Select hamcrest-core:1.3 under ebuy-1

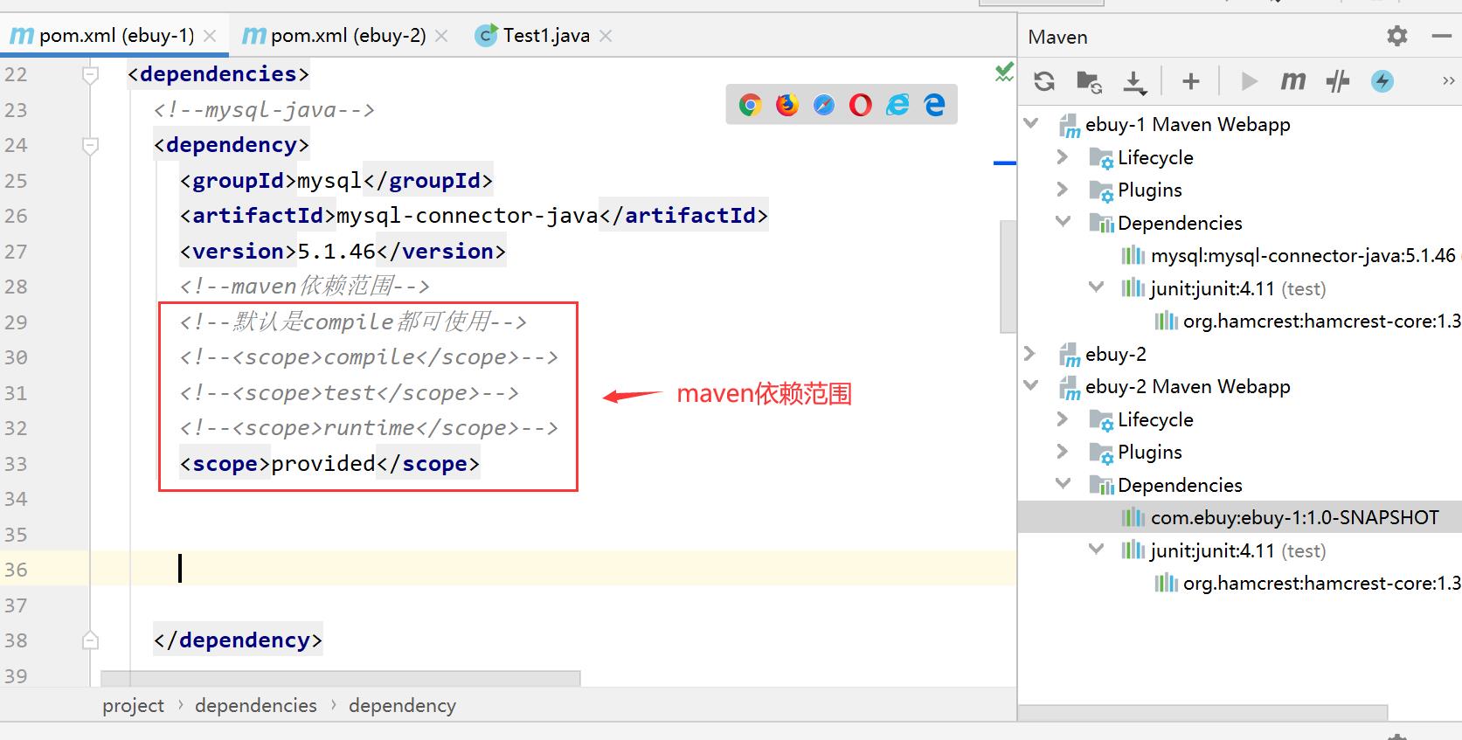point(1307,321)
